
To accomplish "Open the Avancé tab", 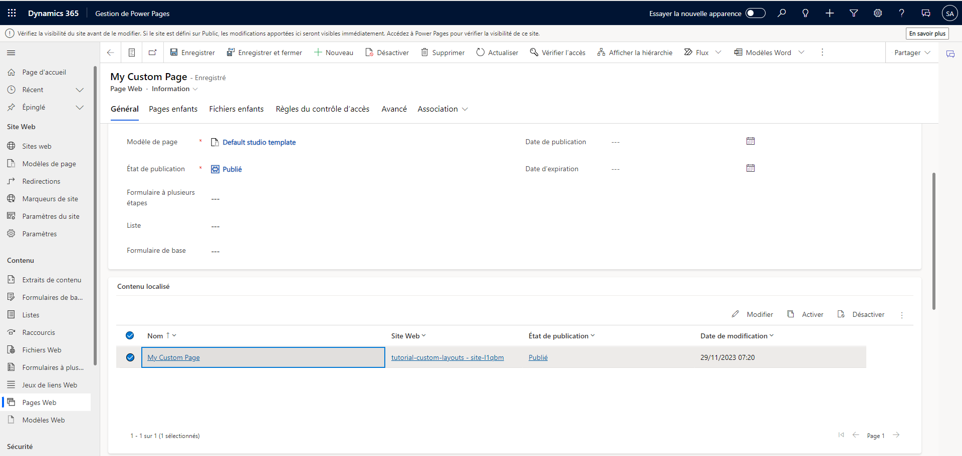I will (x=394, y=109).
